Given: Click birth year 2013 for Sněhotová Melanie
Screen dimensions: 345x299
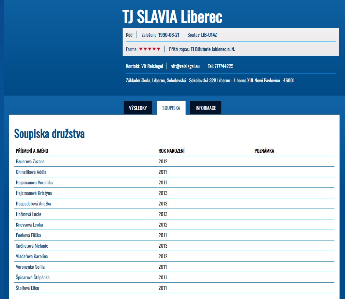Looking at the screenshot, I should [163, 246].
